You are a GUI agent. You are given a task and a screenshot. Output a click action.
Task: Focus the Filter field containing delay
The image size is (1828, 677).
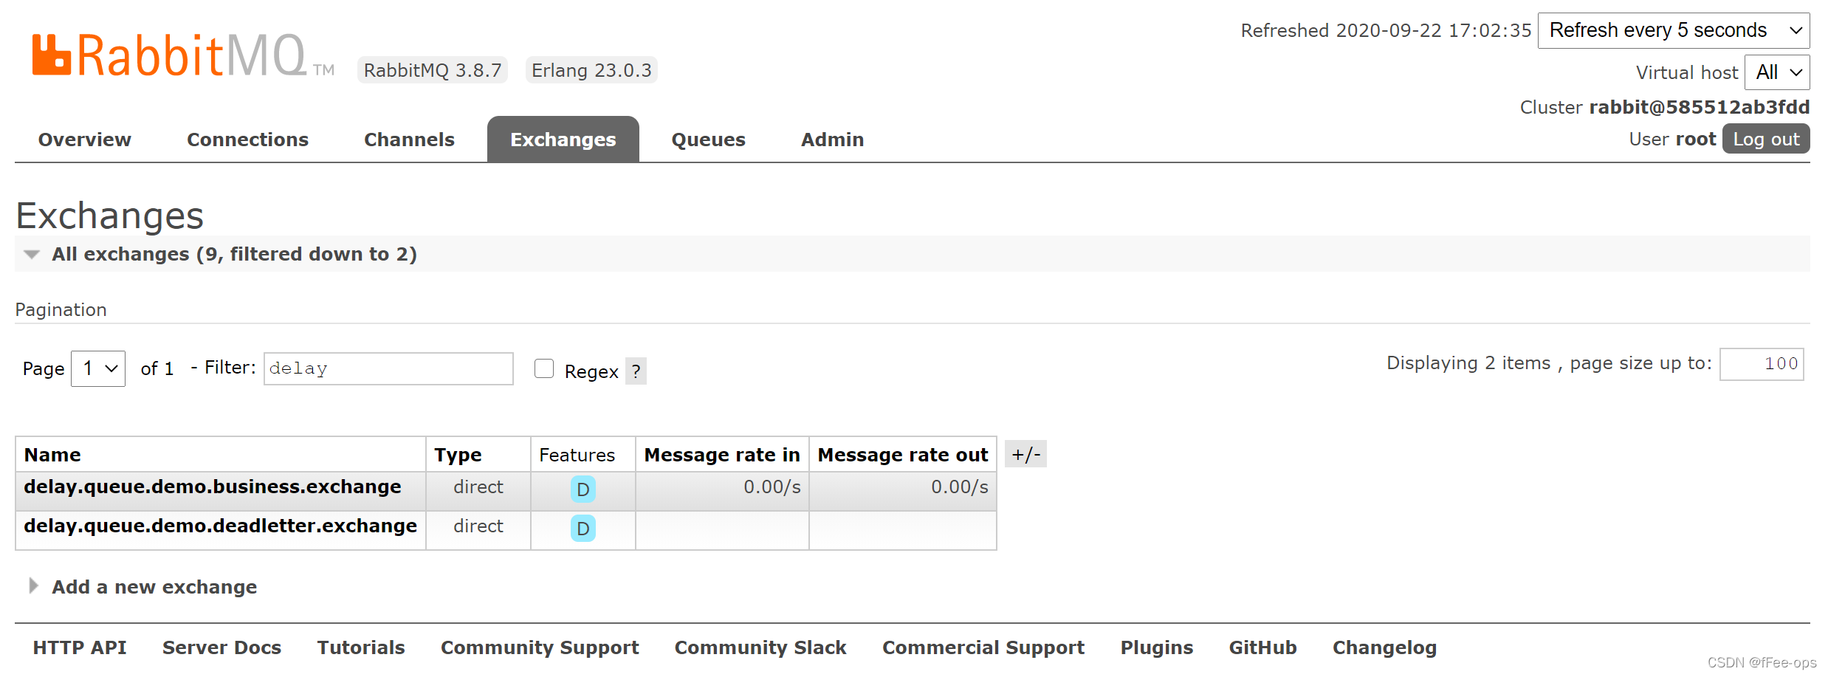(388, 368)
